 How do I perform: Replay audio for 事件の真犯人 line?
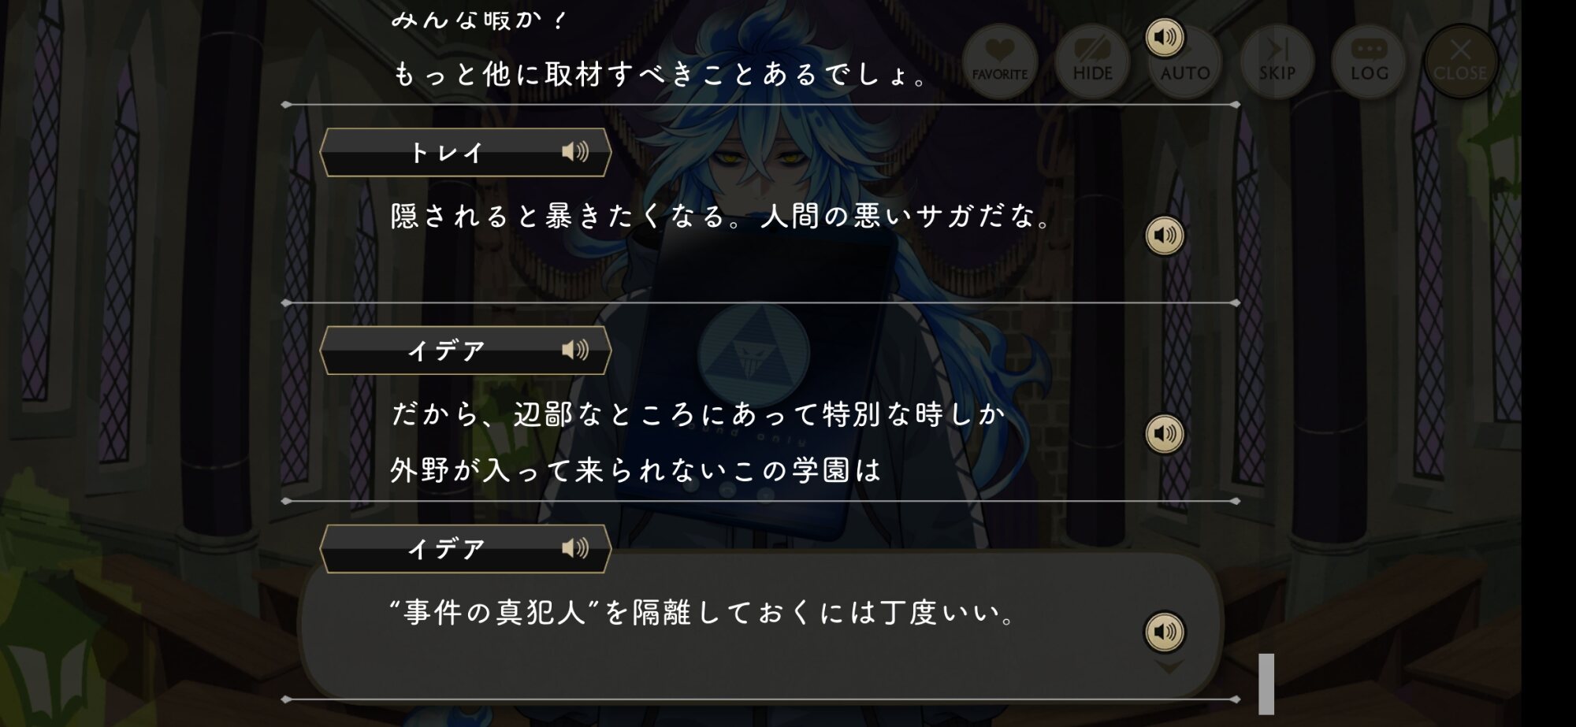1165,632
